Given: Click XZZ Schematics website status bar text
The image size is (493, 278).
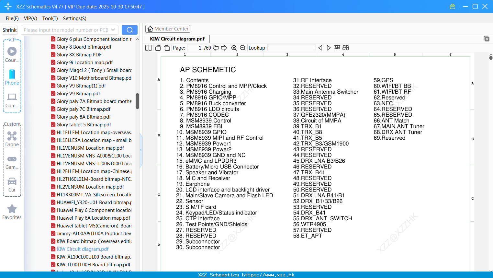Looking at the screenshot, I should tap(246, 275).
